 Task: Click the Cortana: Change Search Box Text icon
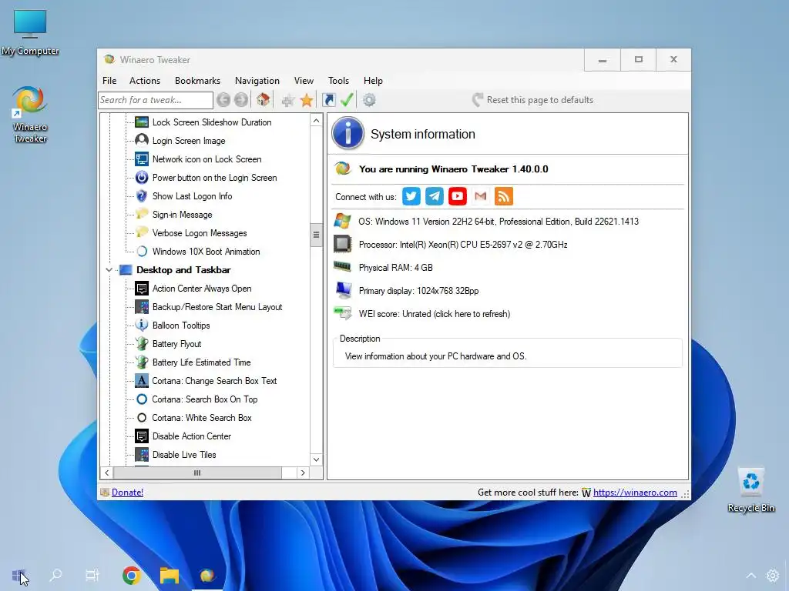(142, 380)
